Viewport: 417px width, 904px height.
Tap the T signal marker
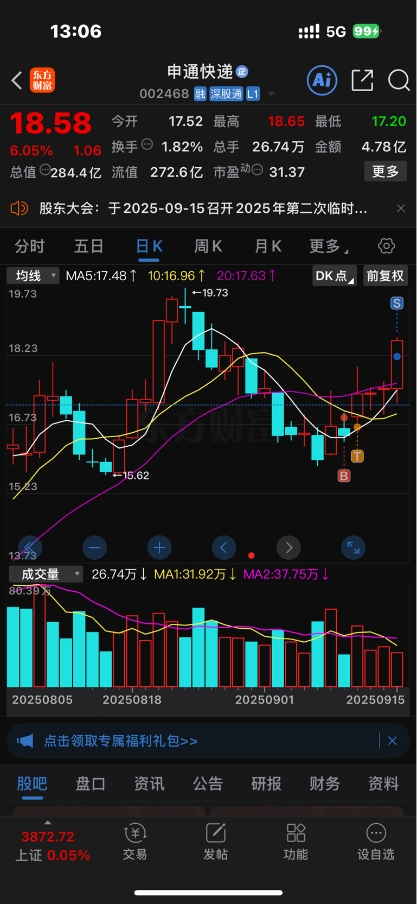pos(357,456)
